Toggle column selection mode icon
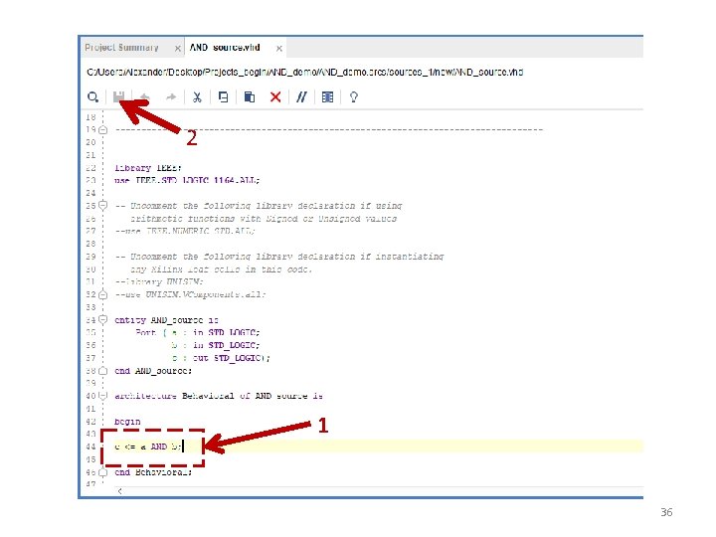This screenshot has width=716, height=537. [327, 96]
